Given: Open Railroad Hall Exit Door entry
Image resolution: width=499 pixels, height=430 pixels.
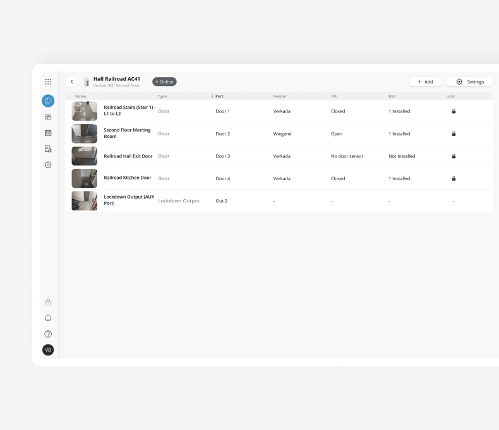Looking at the screenshot, I should (x=128, y=156).
